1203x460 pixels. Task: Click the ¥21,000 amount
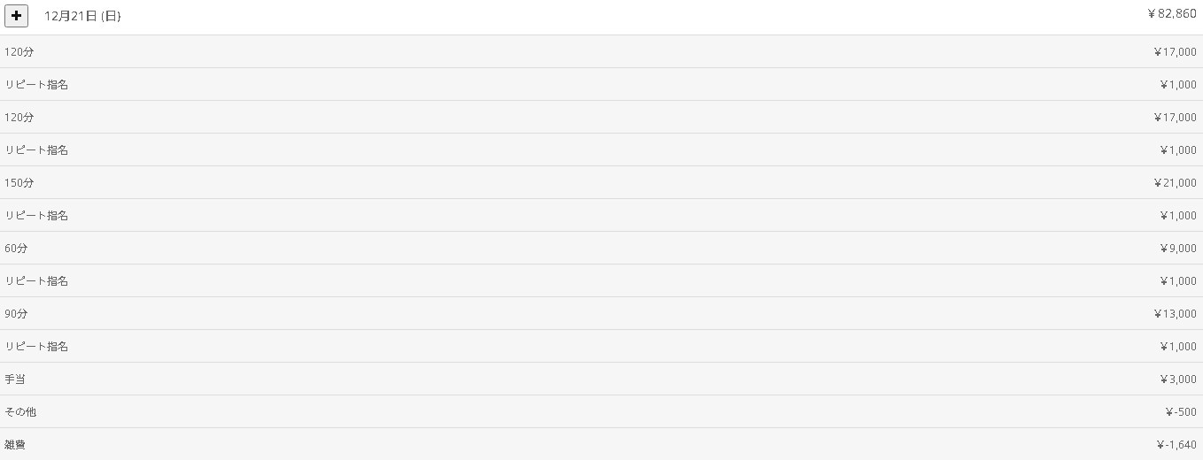pos(1175,183)
